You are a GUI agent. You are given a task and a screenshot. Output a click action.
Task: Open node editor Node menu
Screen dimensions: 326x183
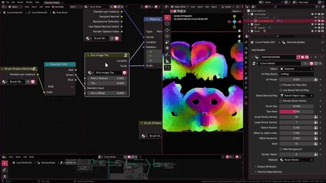[x=47, y=7]
